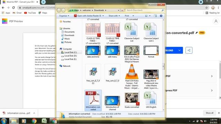The width and height of the screenshot is (221, 124).
Task: Open Windows Start menu
Action: [4, 121]
